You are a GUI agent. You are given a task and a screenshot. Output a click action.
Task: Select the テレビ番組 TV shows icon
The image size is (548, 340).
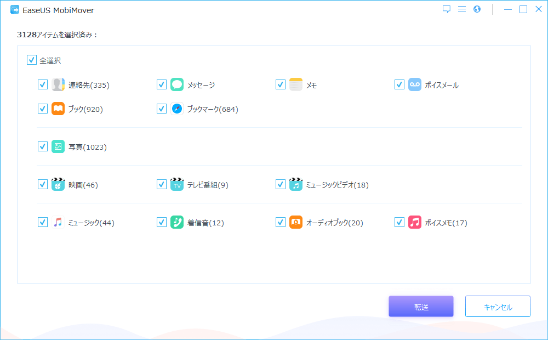176,184
